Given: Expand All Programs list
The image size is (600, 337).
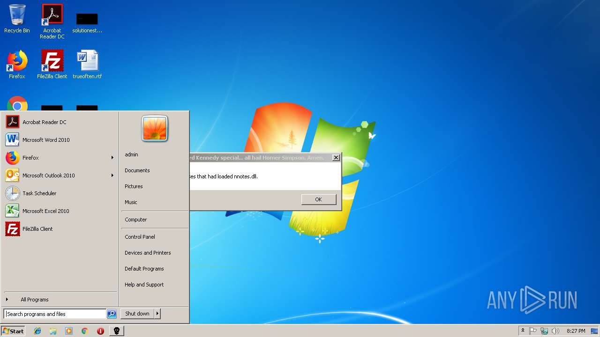Looking at the screenshot, I should pos(60,300).
